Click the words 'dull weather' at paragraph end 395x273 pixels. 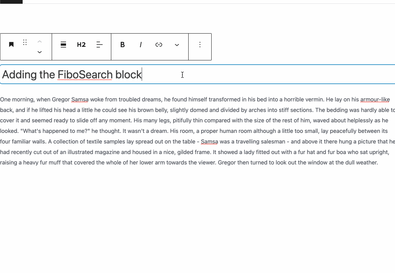361,163
